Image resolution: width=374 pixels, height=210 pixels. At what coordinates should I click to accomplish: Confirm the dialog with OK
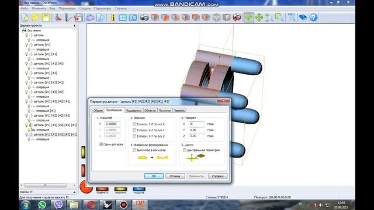point(154,176)
